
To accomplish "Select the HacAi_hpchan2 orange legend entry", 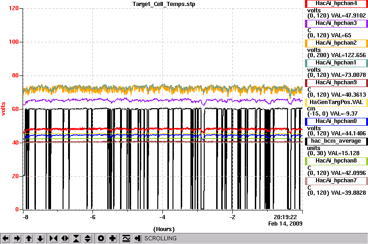I will click(x=336, y=43).
